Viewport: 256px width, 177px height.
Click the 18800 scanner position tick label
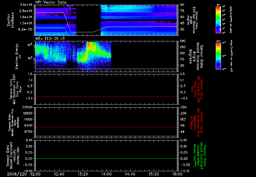27,113
